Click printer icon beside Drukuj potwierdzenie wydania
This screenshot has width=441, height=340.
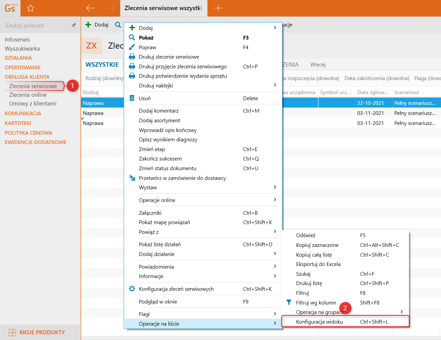pos(132,76)
